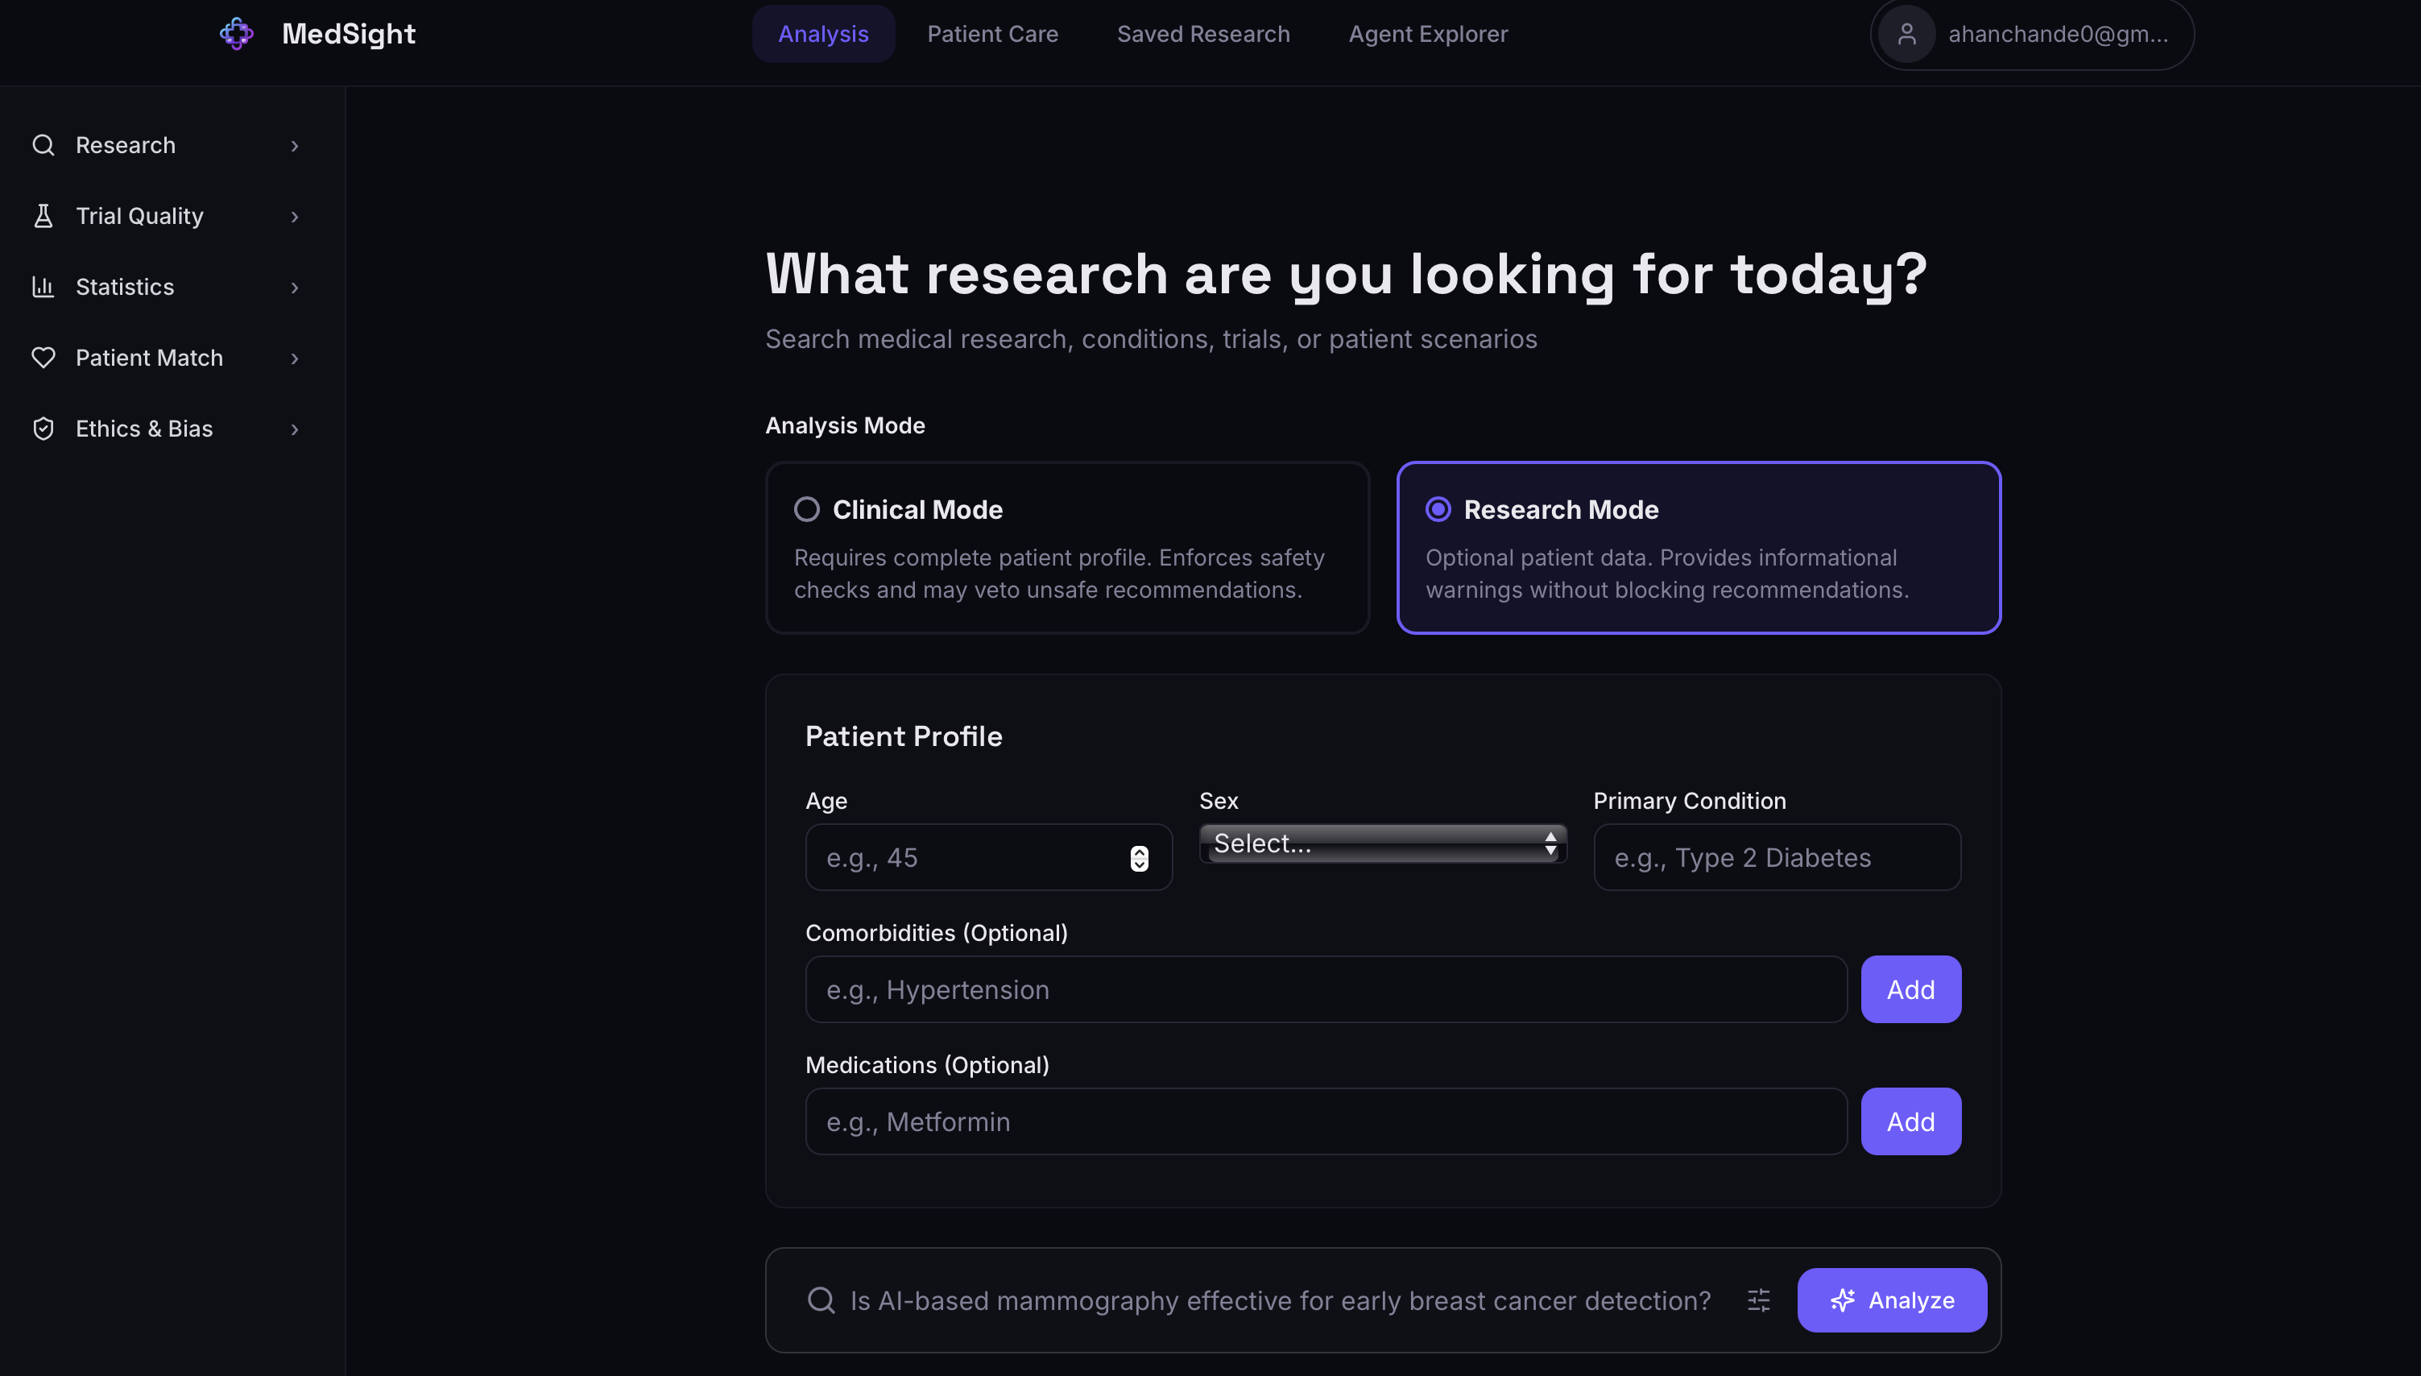Viewport: 2421px width, 1376px height.
Task: Select the Research Mode radio button
Action: (1438, 510)
